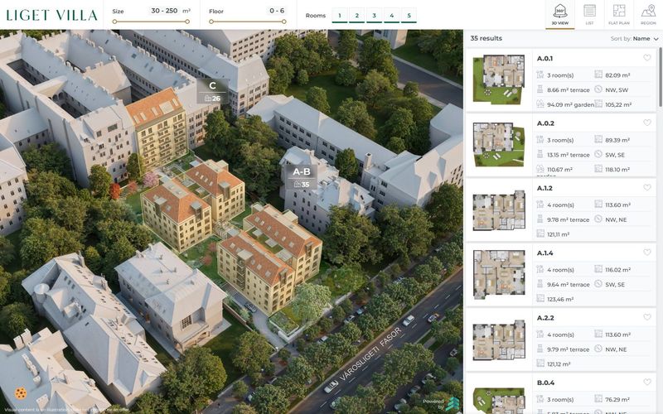This screenshot has width=663, height=414.
Task: Click the area icon beside 113.60 m² in A.1.2
Action: point(598,205)
